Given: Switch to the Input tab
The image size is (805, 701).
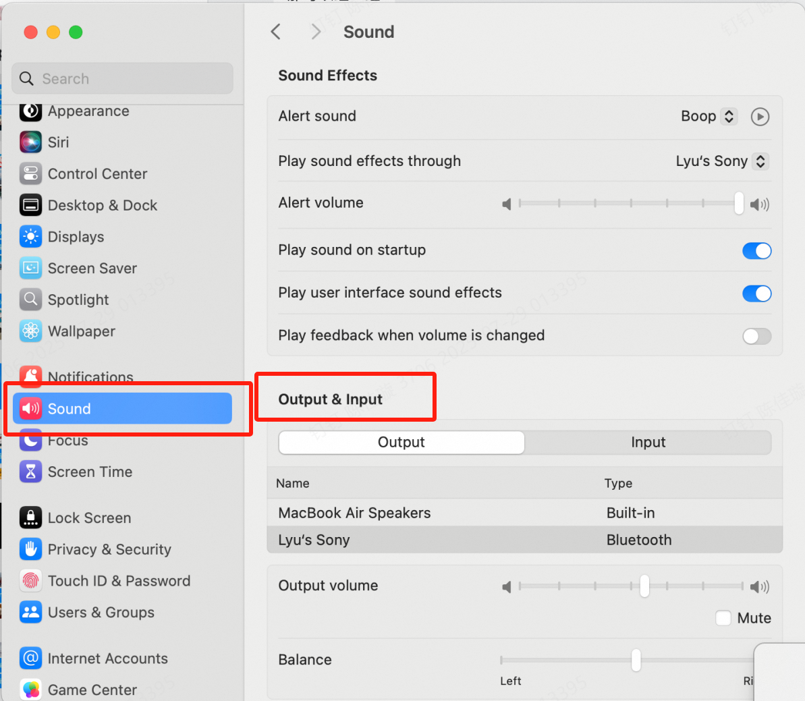Looking at the screenshot, I should tap(648, 443).
